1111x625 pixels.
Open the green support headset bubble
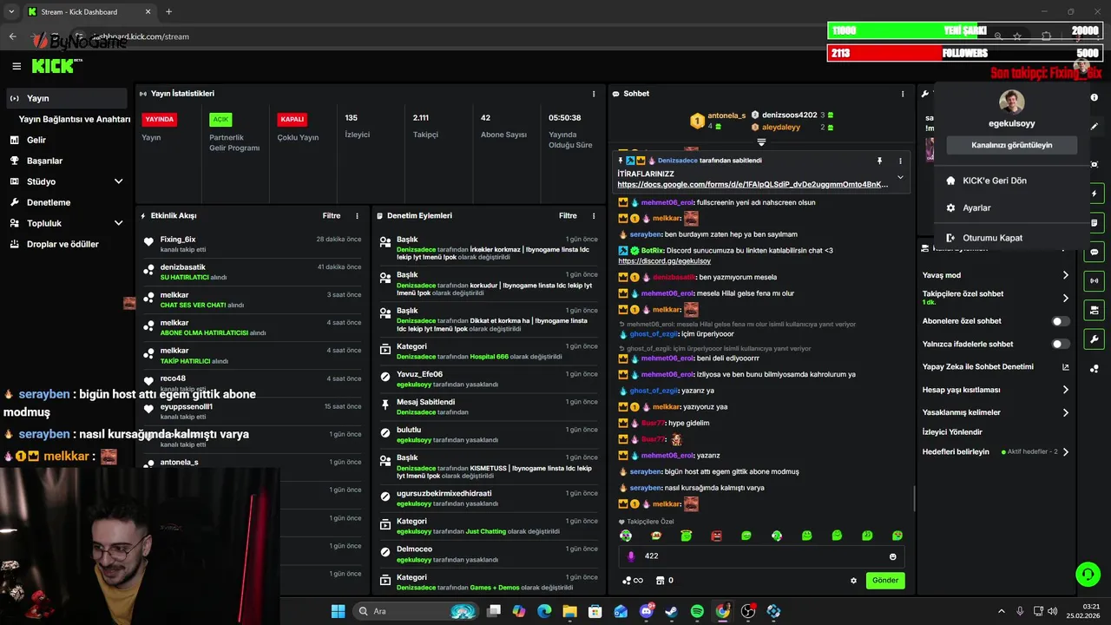(x=1088, y=574)
